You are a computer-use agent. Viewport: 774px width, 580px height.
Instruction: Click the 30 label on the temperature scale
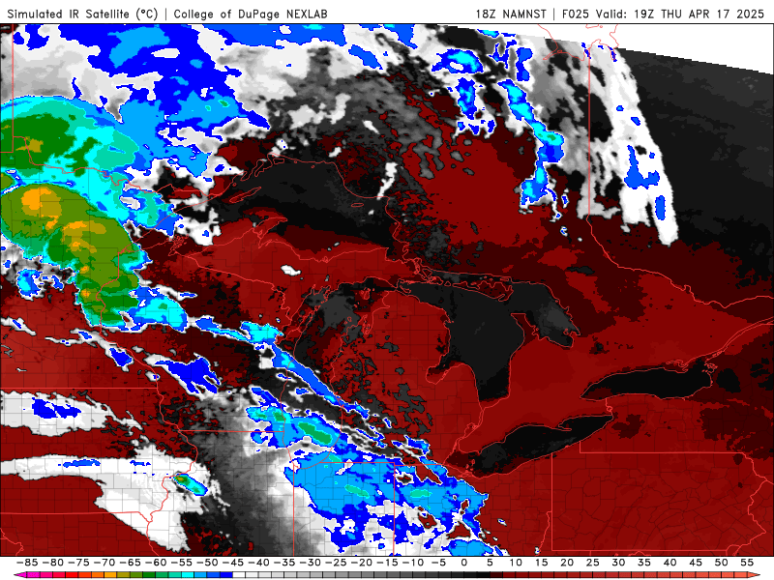point(618,563)
